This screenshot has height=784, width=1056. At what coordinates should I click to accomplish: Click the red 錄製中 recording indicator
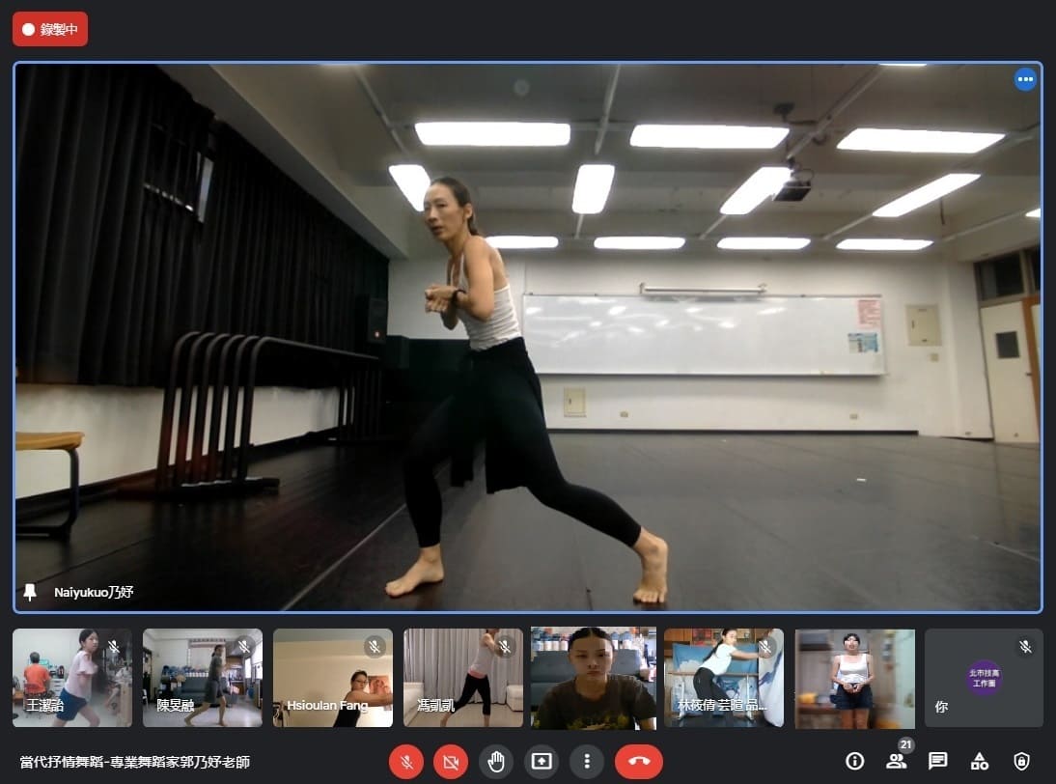pos(50,29)
